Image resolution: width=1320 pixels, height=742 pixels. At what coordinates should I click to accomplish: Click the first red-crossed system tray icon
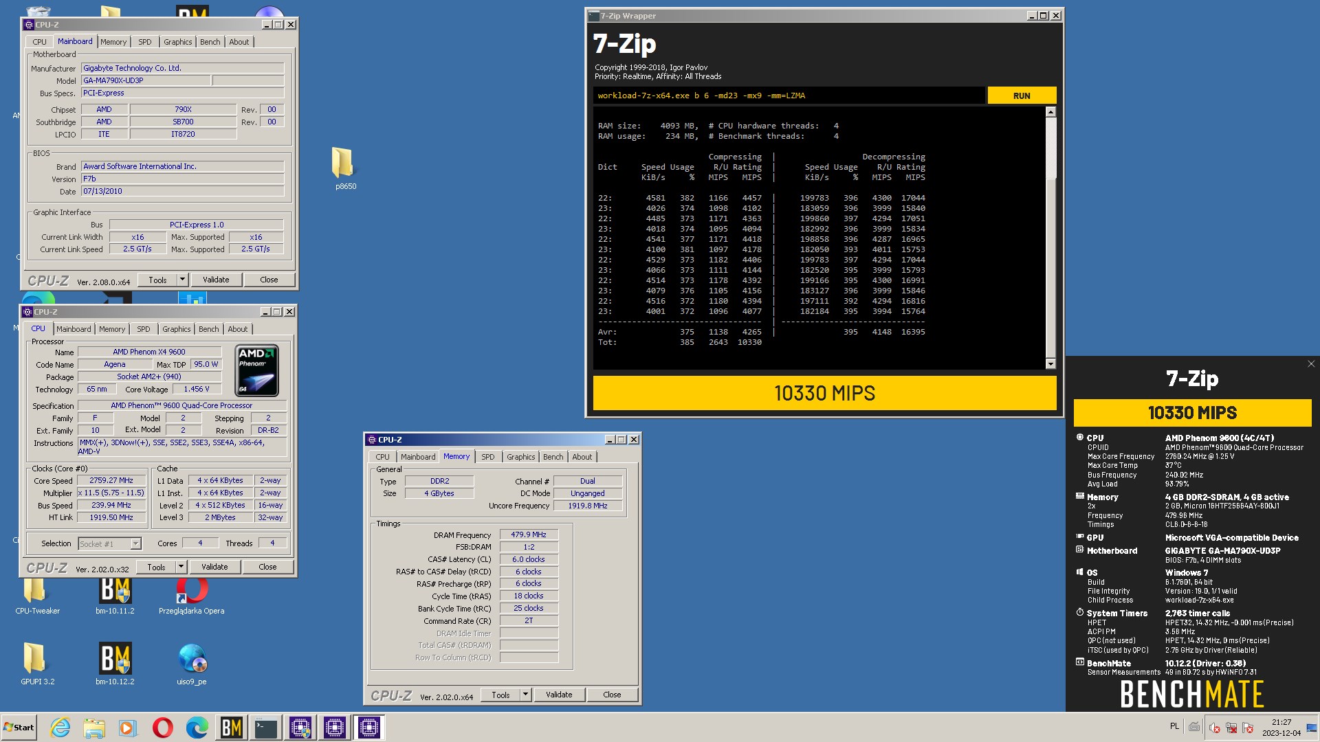[x=1215, y=728]
